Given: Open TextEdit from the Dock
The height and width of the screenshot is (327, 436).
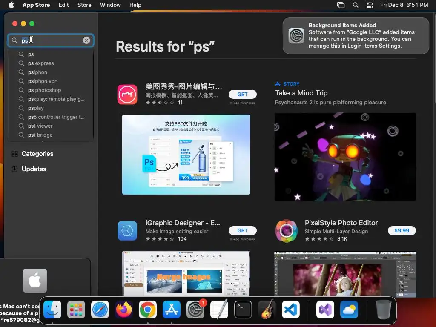Looking at the screenshot, I should click(219, 310).
